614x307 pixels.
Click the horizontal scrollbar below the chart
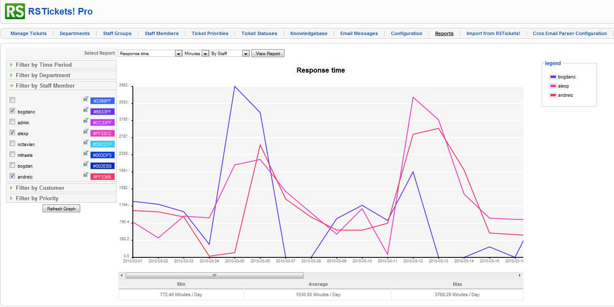pyautogui.click(x=214, y=275)
